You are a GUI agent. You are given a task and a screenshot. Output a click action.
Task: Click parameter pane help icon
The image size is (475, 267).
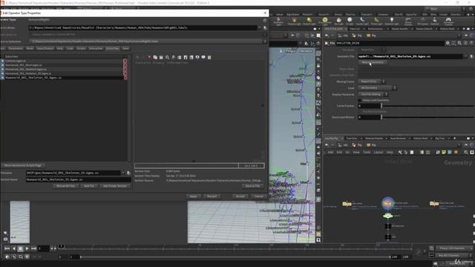click(x=472, y=43)
